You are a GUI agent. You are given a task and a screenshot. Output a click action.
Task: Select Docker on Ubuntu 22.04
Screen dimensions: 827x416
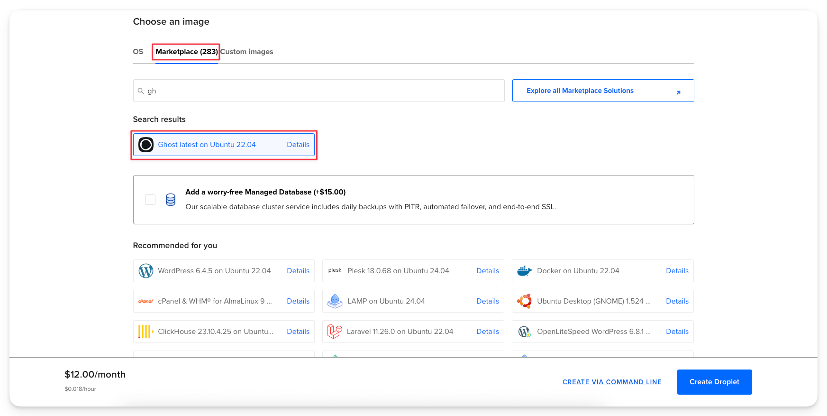click(603, 271)
